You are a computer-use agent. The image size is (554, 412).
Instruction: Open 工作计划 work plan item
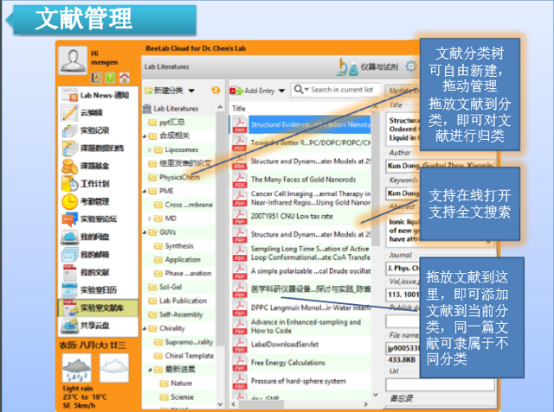pos(98,184)
